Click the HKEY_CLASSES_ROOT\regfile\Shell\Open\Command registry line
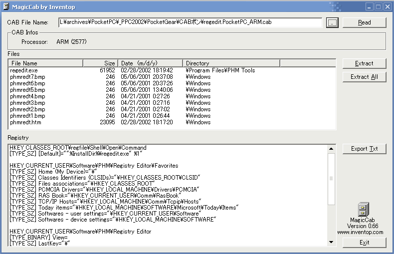The width and height of the screenshot is (394, 254). tap(78, 148)
